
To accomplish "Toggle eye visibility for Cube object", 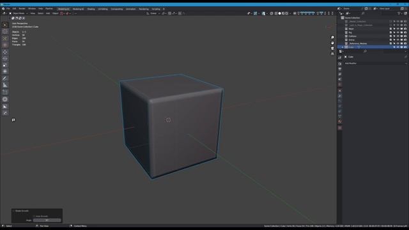I will pyautogui.click(x=398, y=47).
